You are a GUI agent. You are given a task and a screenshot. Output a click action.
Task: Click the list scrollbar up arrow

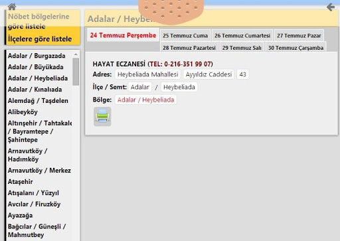76,54
